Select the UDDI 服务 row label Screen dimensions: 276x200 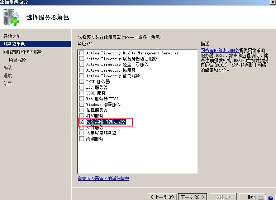[96, 93]
